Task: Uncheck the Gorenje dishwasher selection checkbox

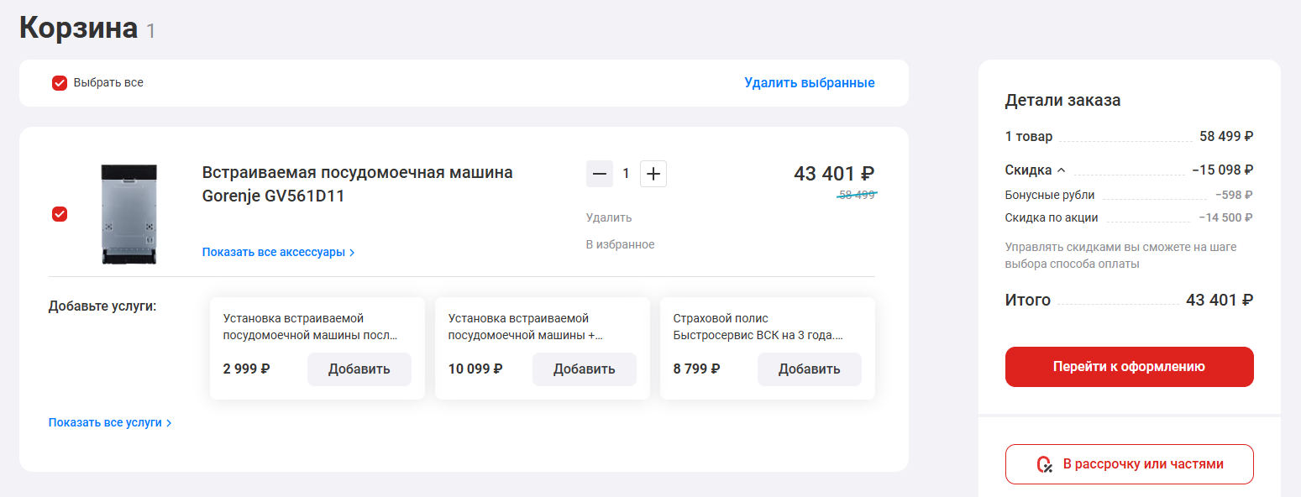Action: (59, 214)
